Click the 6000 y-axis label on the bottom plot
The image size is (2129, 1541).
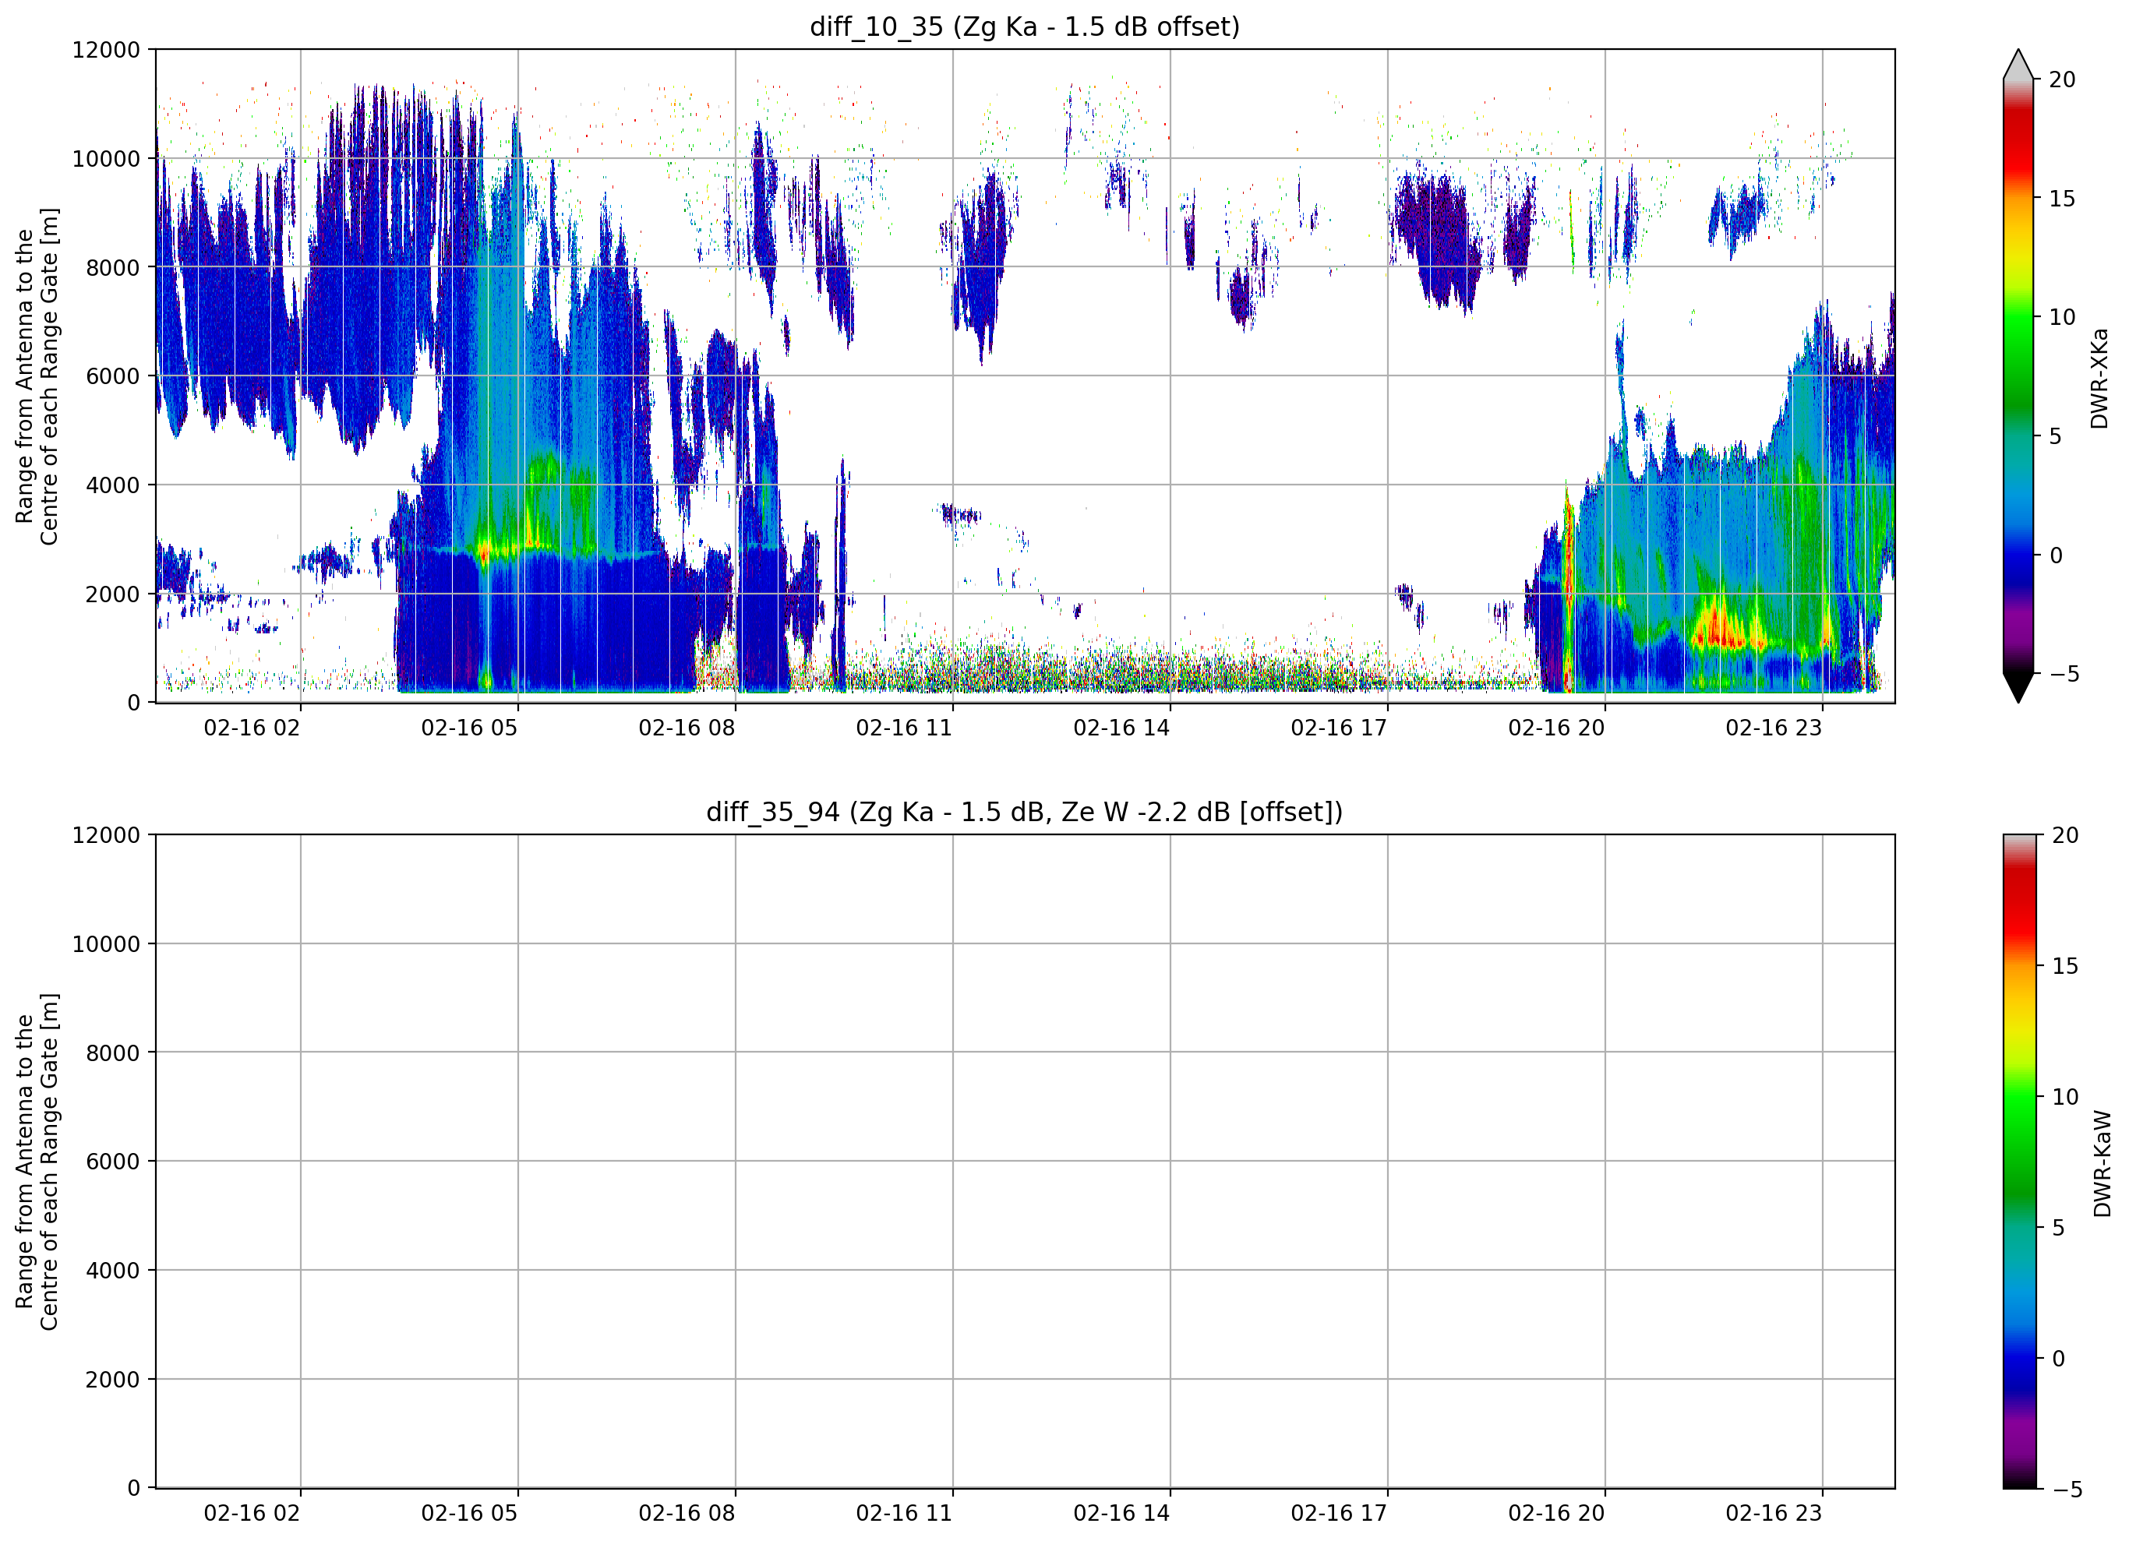pos(113,1162)
